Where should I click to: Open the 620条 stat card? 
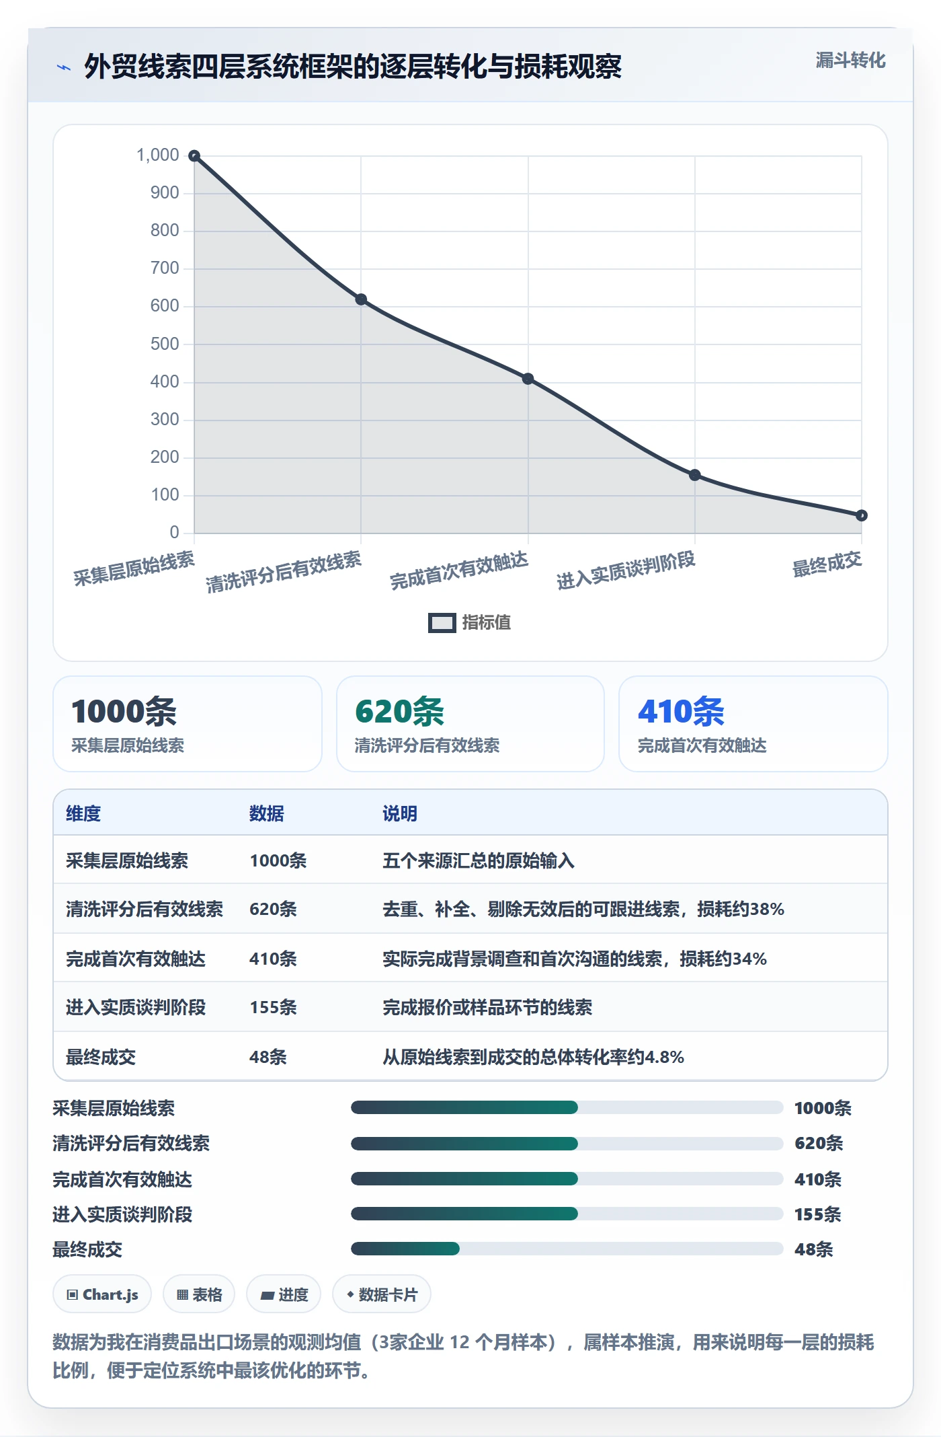[470, 724]
